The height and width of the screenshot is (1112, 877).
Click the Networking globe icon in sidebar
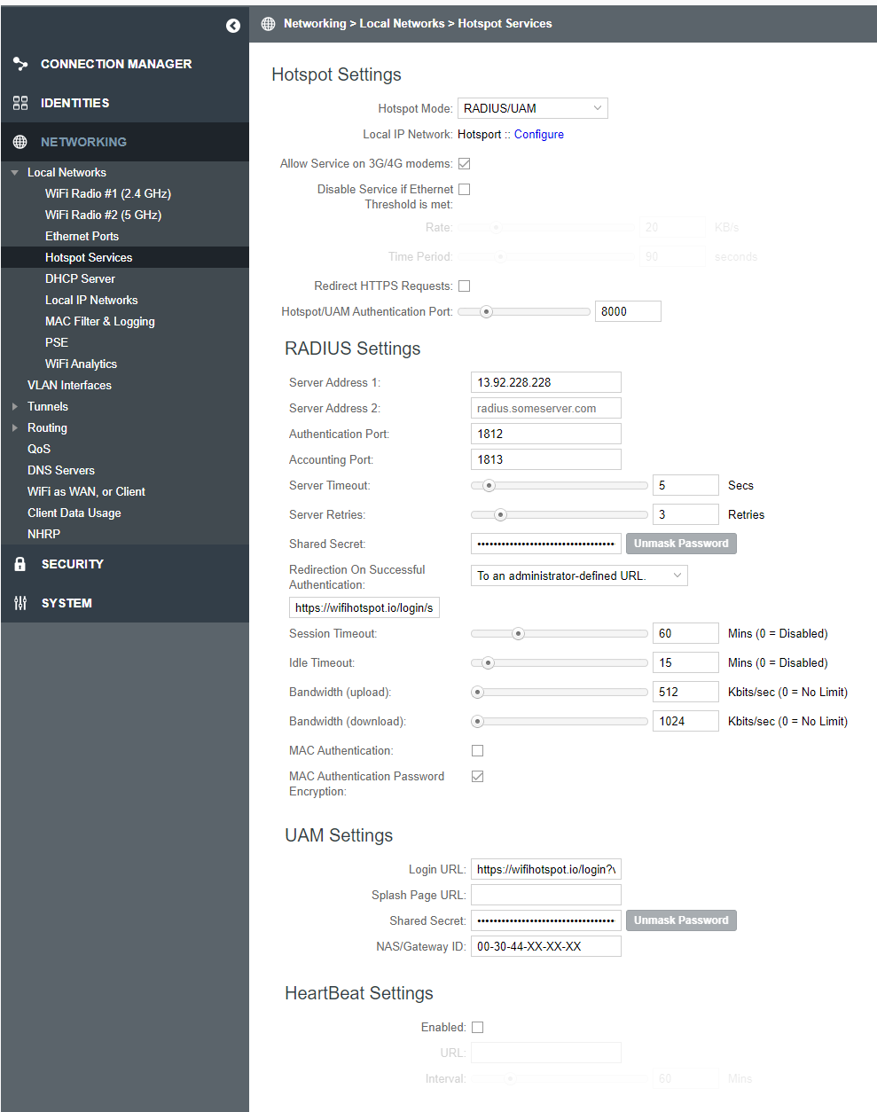pyautogui.click(x=20, y=142)
